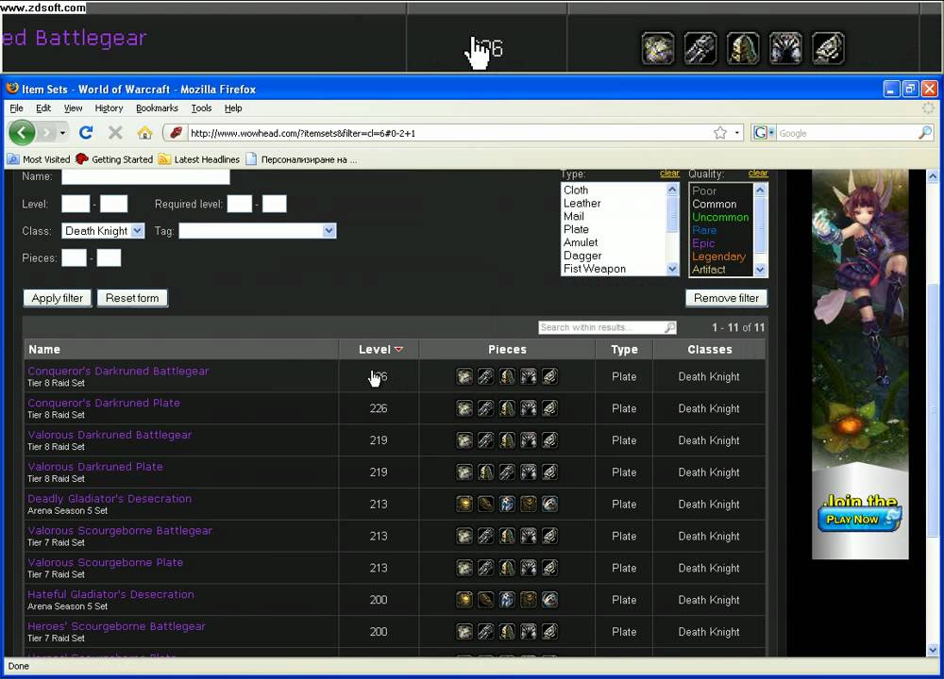Click the Remove filter button
The width and height of the screenshot is (944, 679).
coord(726,298)
